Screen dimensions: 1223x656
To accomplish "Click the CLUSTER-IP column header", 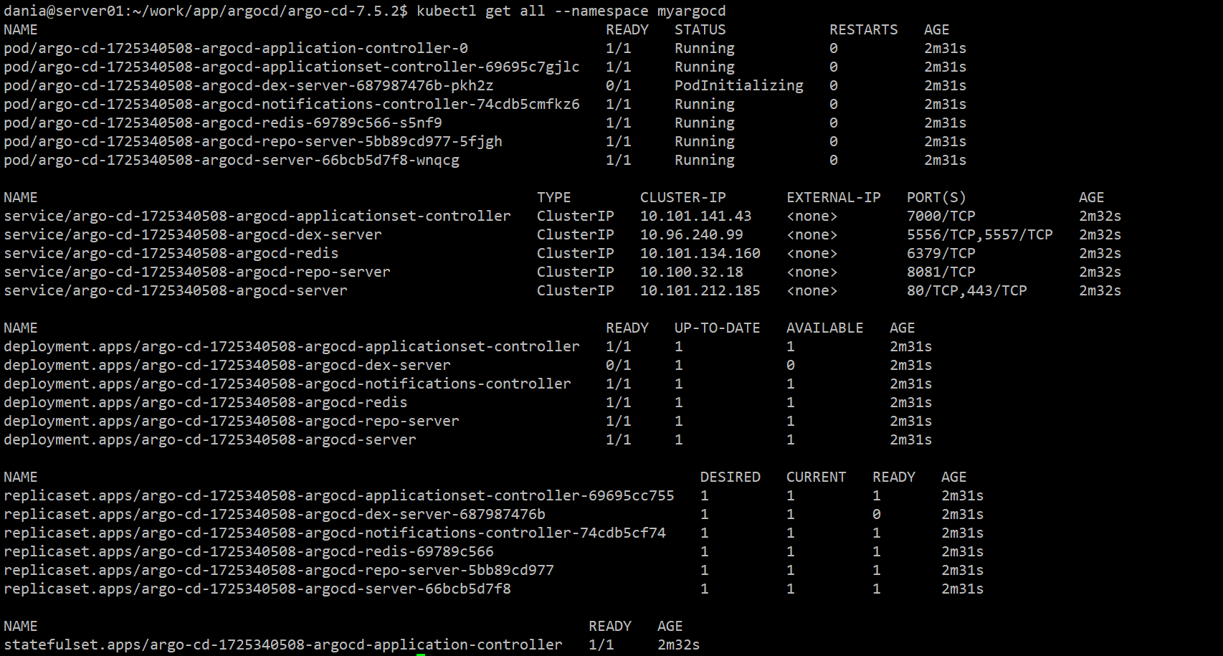I will click(x=682, y=197).
